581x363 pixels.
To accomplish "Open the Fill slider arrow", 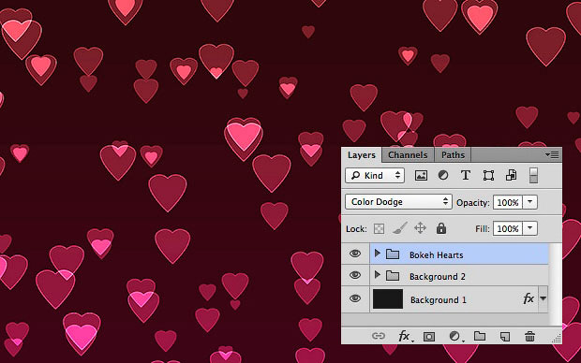I will coord(529,228).
